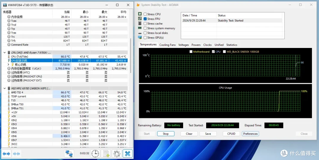The image size is (319, 160).
Task: Enable the Stress system memory checkbox
Action: pos(145,28)
